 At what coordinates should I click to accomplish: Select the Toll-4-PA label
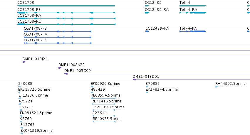[x=188, y=28]
